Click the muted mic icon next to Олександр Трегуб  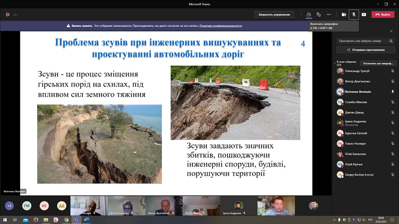click(x=393, y=71)
